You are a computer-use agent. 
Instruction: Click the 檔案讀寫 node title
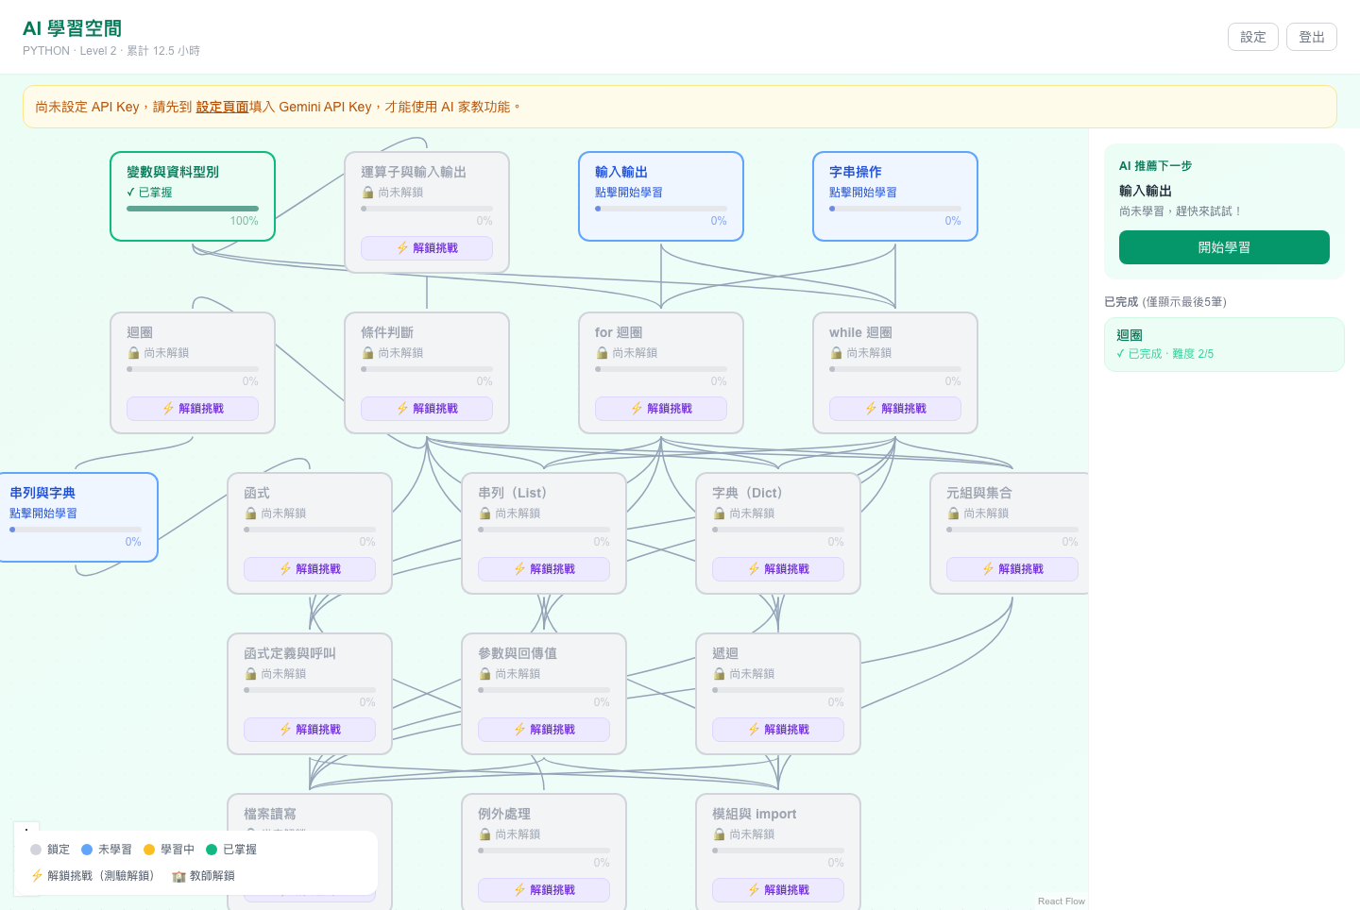point(270,814)
